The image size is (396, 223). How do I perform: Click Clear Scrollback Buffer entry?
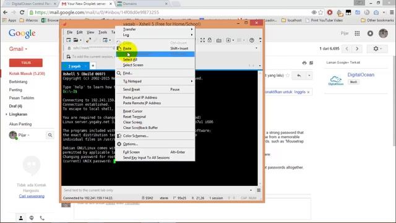(x=155, y=128)
